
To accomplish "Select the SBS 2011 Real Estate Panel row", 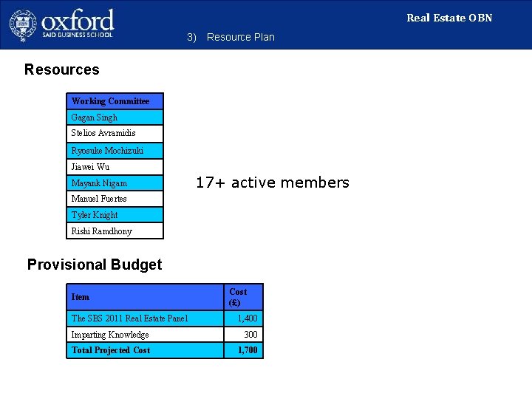I will tap(165, 318).
